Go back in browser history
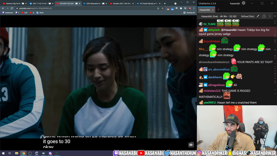Screen dimensions: 277x156 tap(3, 8)
